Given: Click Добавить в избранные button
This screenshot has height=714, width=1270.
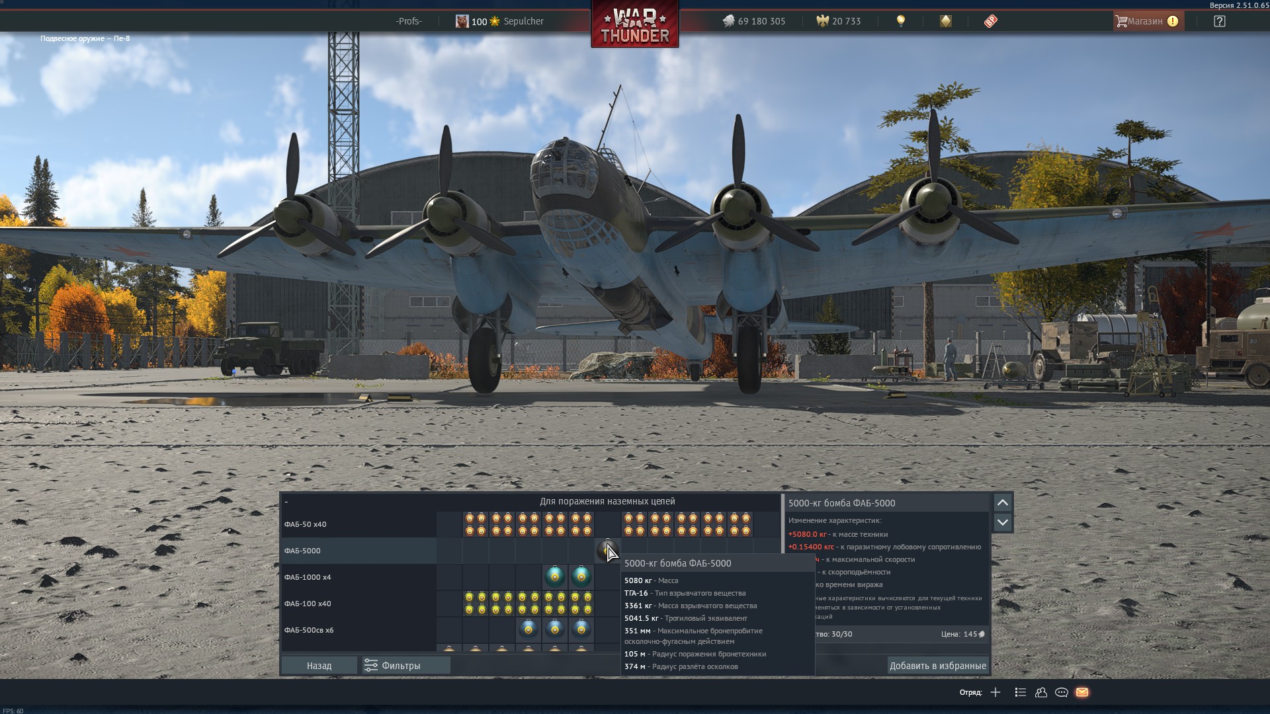Looking at the screenshot, I should pyautogui.click(x=937, y=665).
